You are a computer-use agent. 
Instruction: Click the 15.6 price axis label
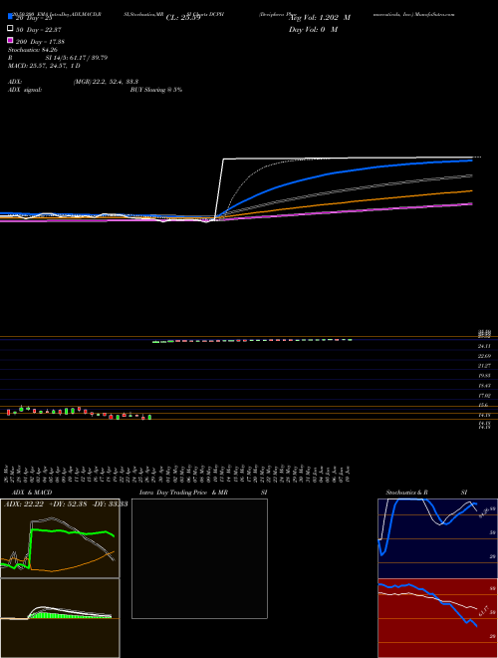(483, 406)
